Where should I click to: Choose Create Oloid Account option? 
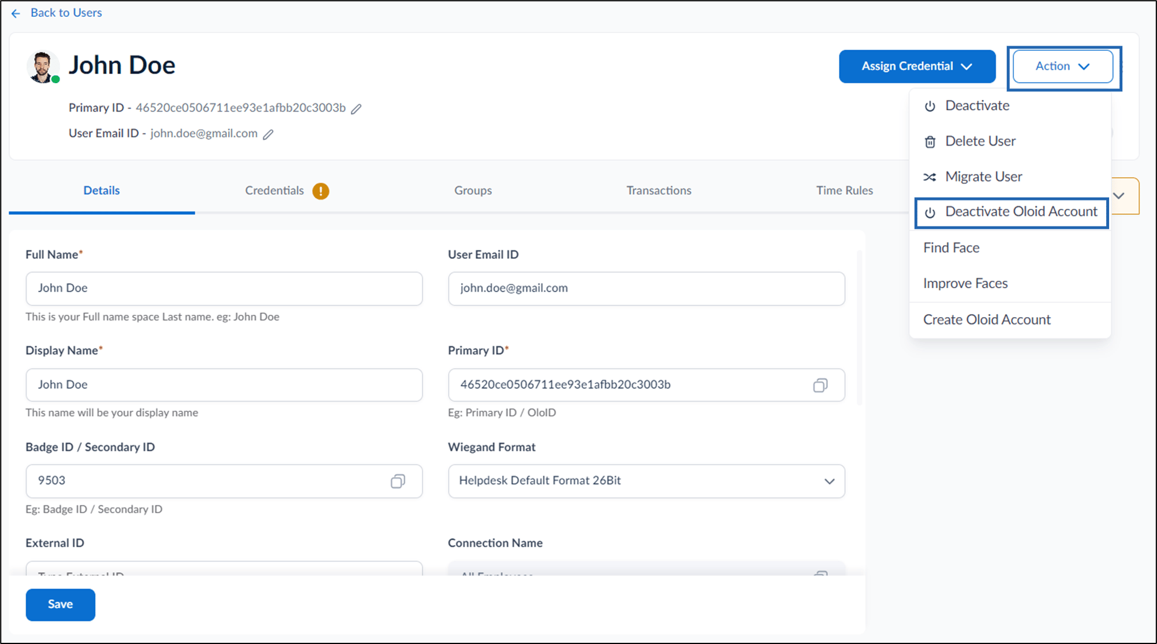[1010, 320]
